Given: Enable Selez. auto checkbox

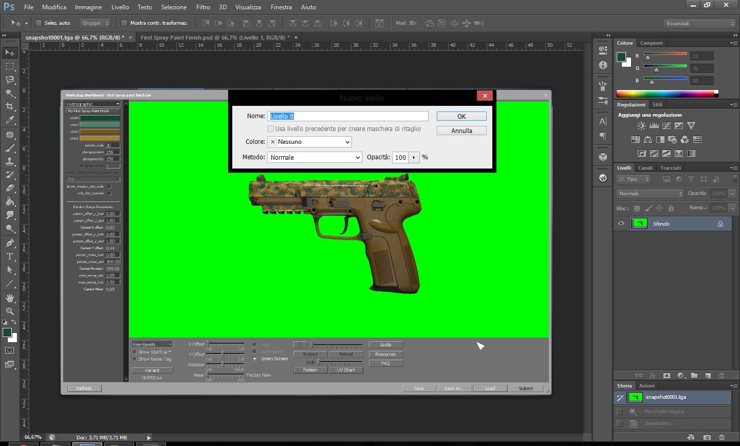Looking at the screenshot, I should tap(39, 23).
